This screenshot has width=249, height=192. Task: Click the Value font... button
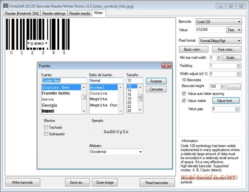(226, 101)
